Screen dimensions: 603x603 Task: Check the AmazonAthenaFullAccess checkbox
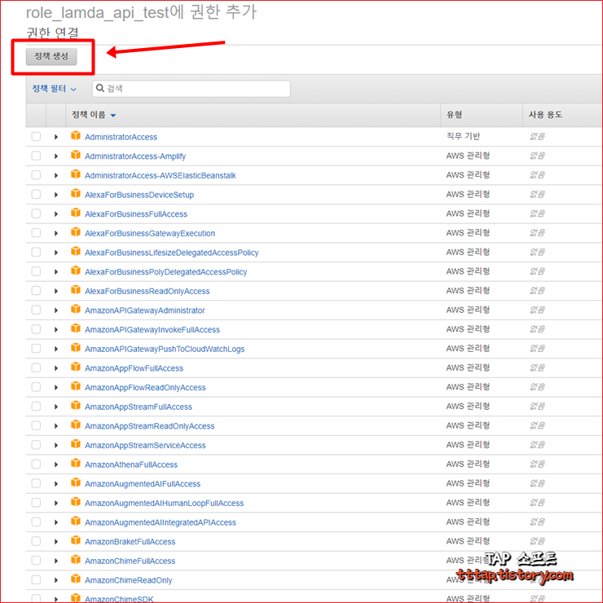click(36, 464)
